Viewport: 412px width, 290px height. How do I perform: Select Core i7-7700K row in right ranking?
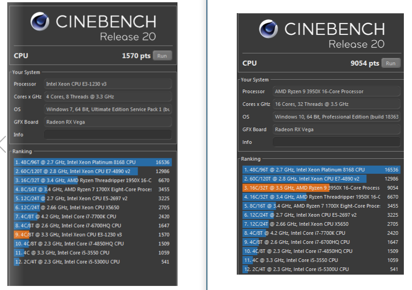[x=321, y=233]
